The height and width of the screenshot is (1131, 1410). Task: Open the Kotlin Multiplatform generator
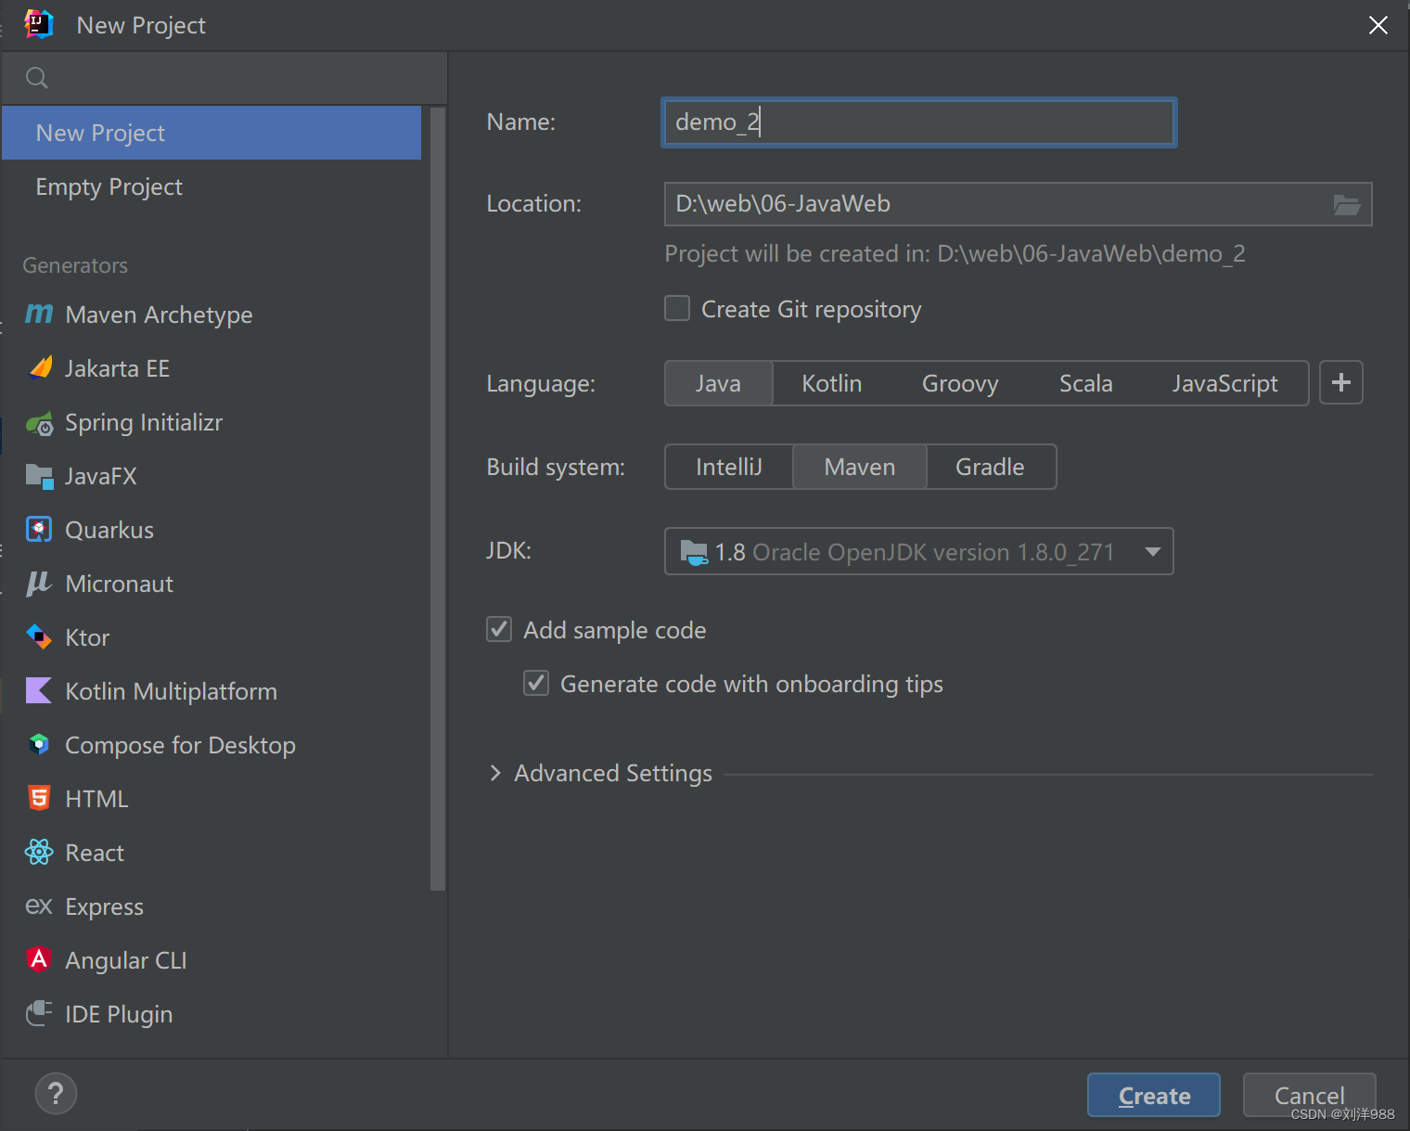tap(211, 691)
